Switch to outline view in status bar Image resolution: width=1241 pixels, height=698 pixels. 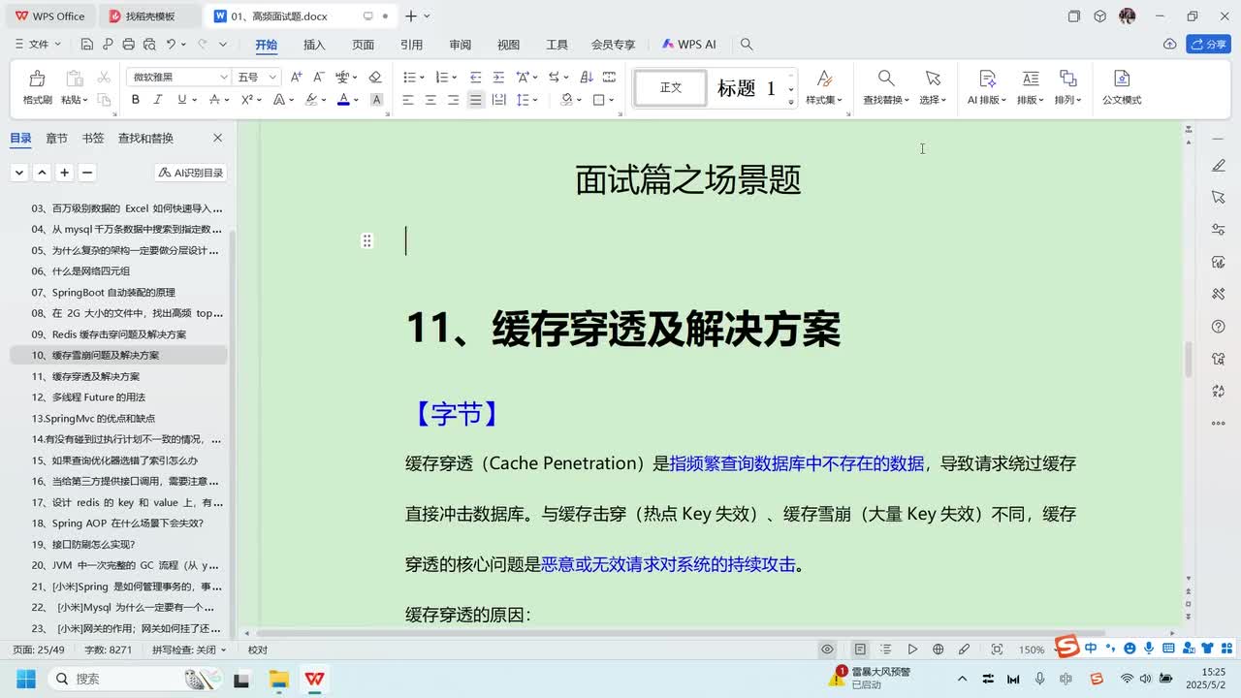(886, 650)
